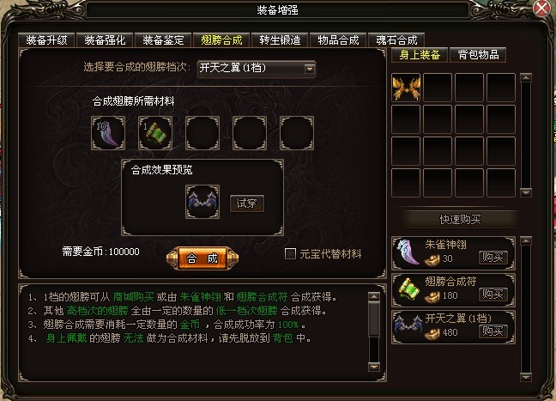This screenshot has height=401, width=556.
Task: Click the 翅膀合成符 scroll icon in quick buy
Action: (x=408, y=289)
